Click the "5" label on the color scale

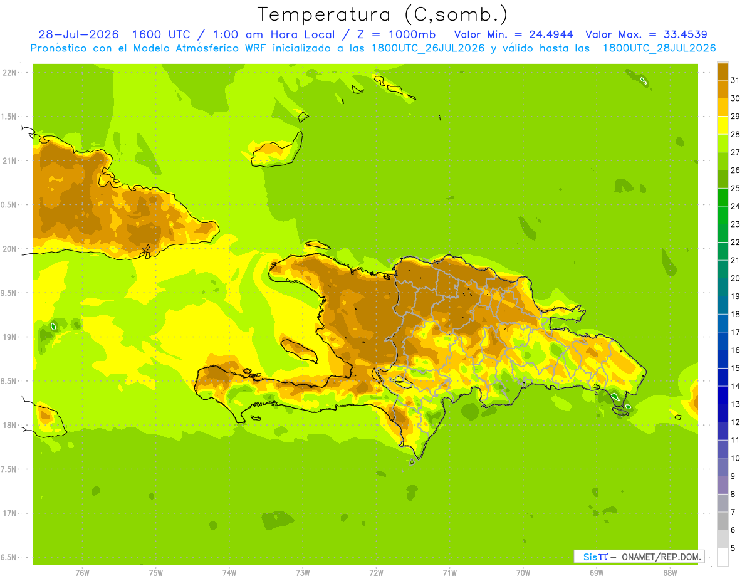point(733,548)
